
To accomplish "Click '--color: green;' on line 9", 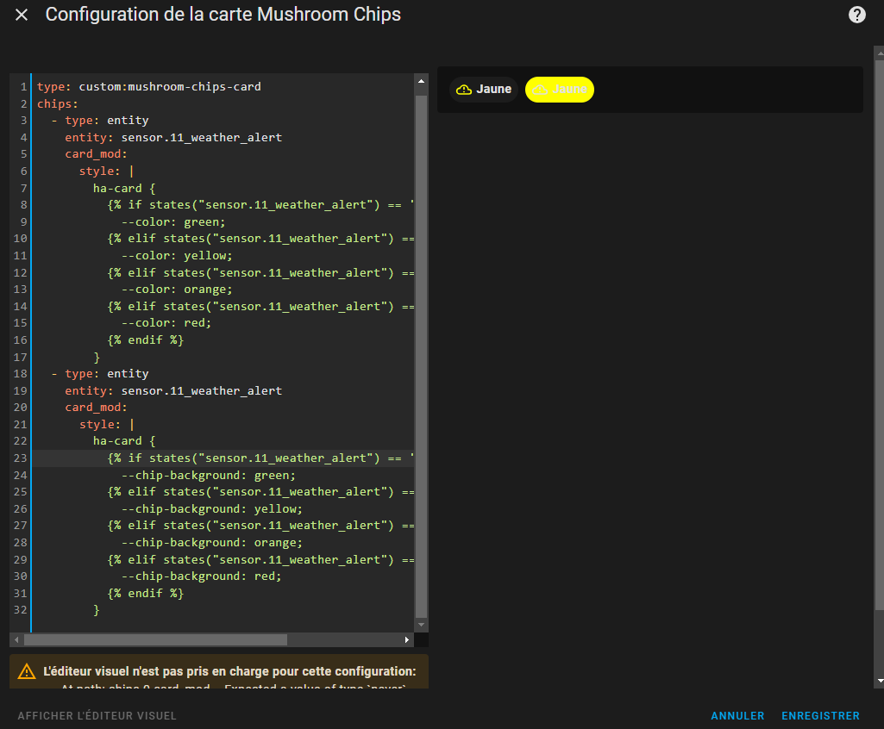I will pyautogui.click(x=173, y=222).
